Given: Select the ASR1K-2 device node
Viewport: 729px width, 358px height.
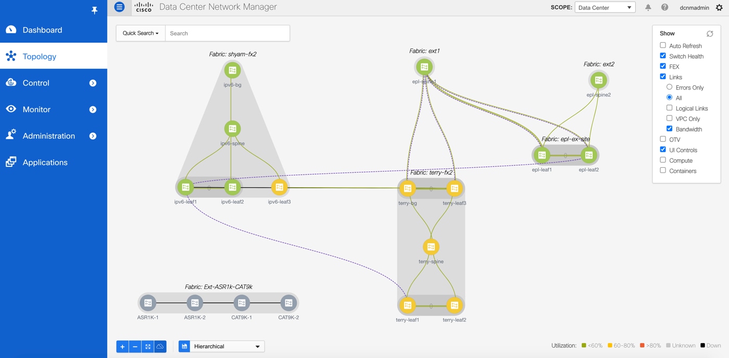Looking at the screenshot, I should pos(195,302).
